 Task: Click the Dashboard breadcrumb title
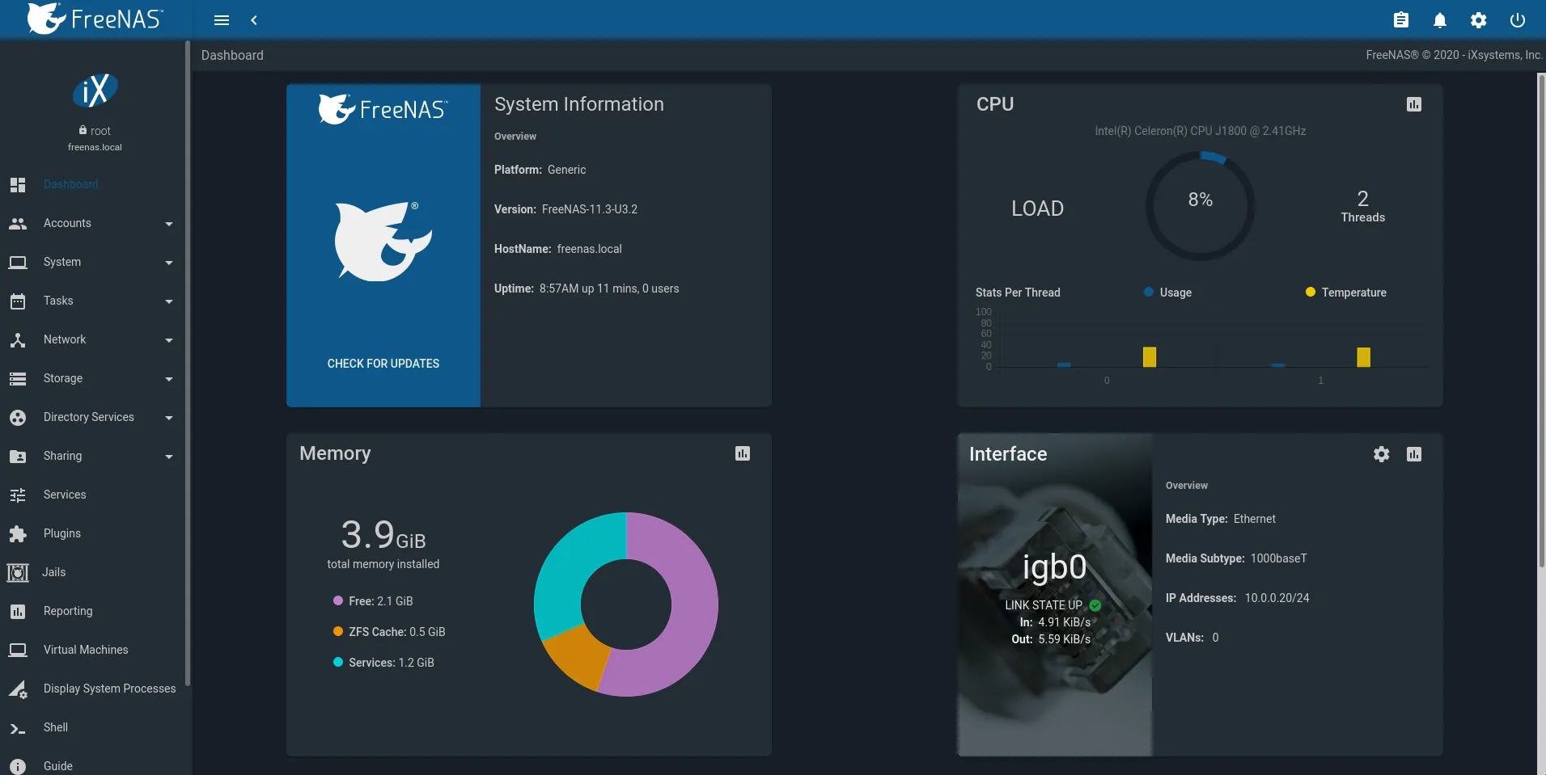(x=232, y=55)
